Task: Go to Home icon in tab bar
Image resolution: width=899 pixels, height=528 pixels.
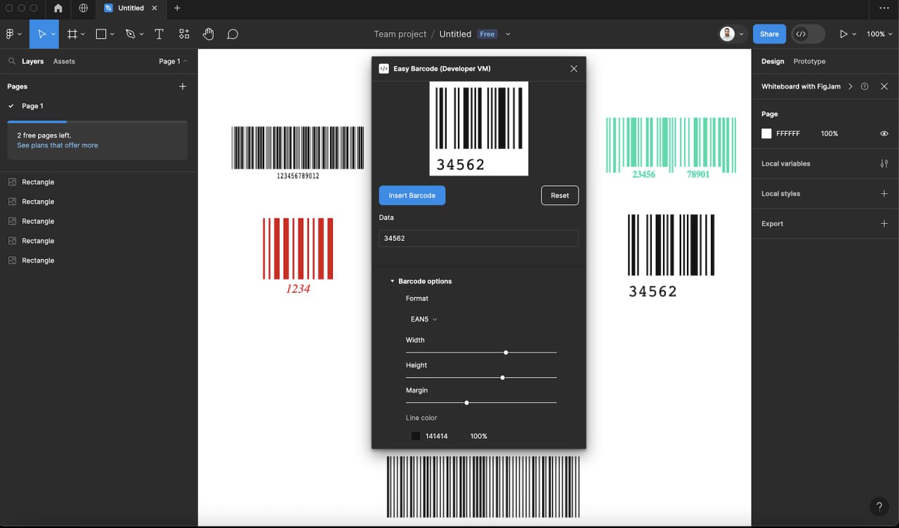Action: [x=58, y=8]
